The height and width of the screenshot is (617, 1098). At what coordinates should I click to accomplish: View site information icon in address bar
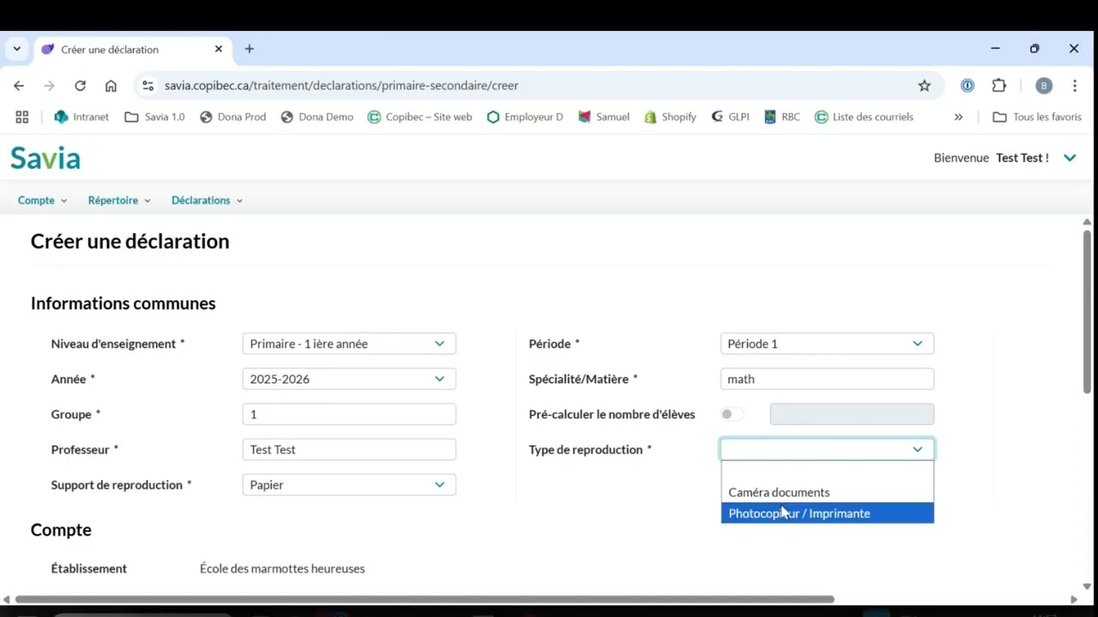(x=148, y=86)
